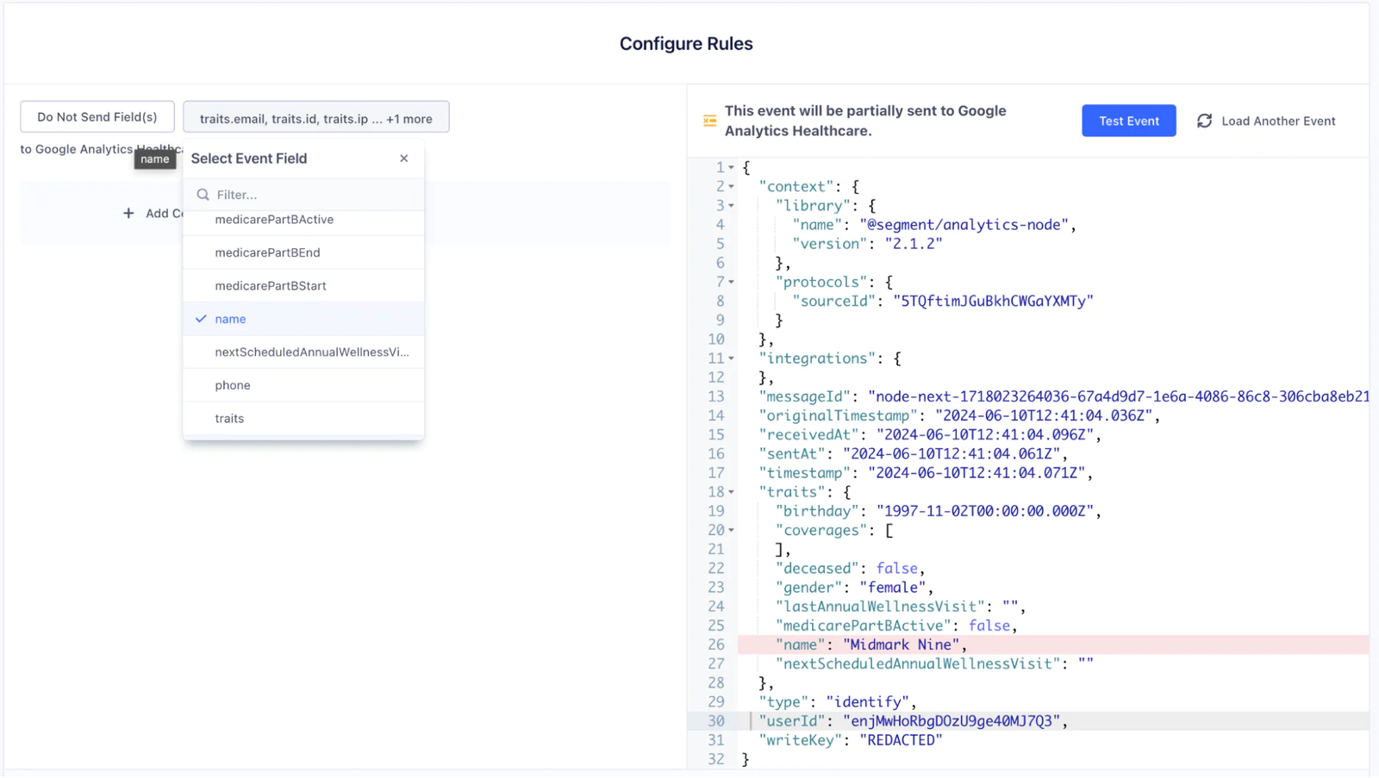Select the medicarePartBStart field
Image resolution: width=1379 pixels, height=778 pixels.
tap(271, 285)
